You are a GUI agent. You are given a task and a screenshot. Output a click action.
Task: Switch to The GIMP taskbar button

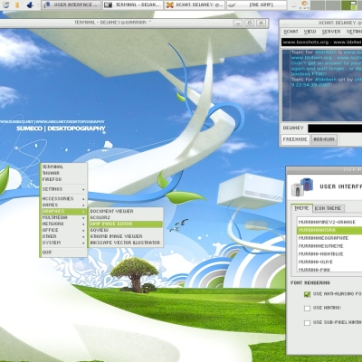pos(256,5)
